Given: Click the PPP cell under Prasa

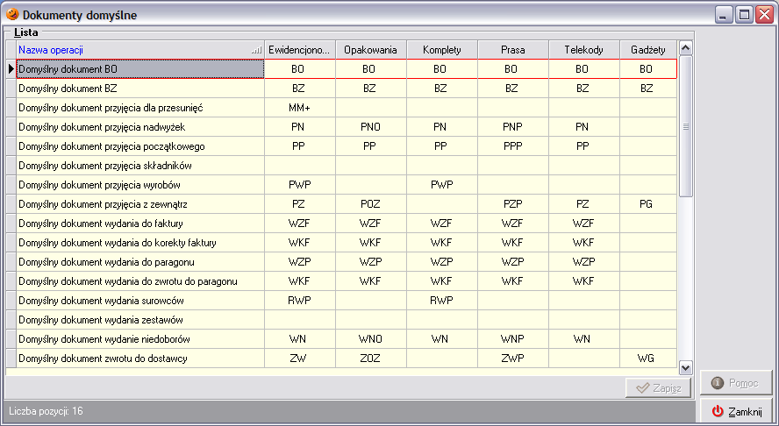Looking at the screenshot, I should point(513,146).
